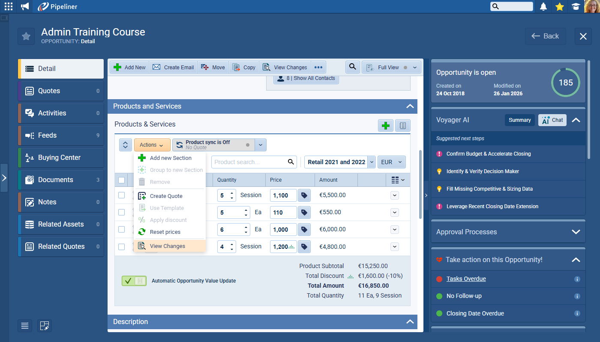Expand the Approval Processes panel
This screenshot has height=342, width=600.
(576, 232)
